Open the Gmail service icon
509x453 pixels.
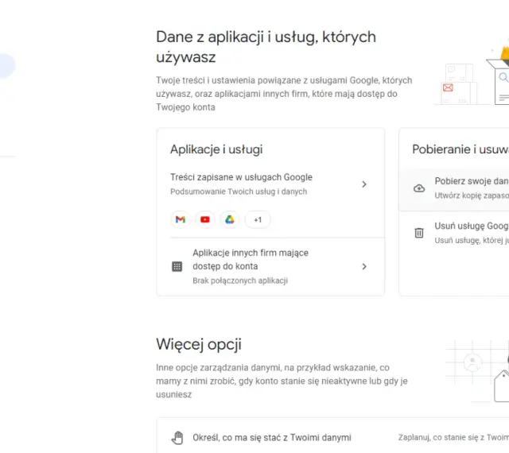click(x=181, y=219)
